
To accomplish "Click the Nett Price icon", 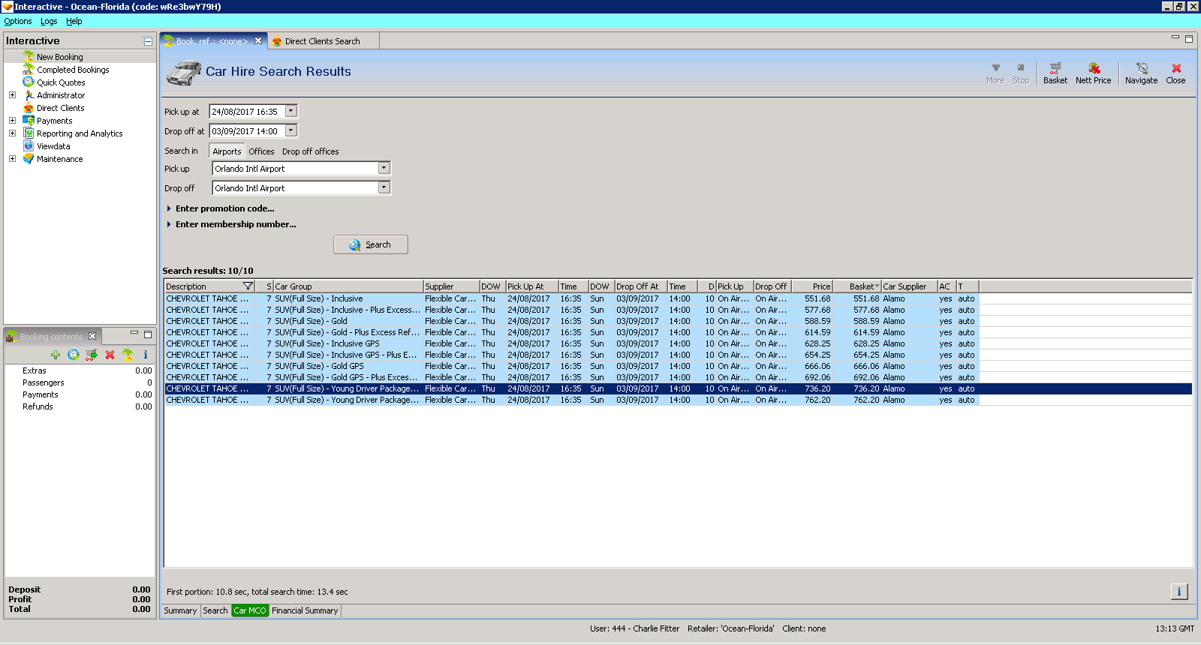I will click(x=1094, y=68).
